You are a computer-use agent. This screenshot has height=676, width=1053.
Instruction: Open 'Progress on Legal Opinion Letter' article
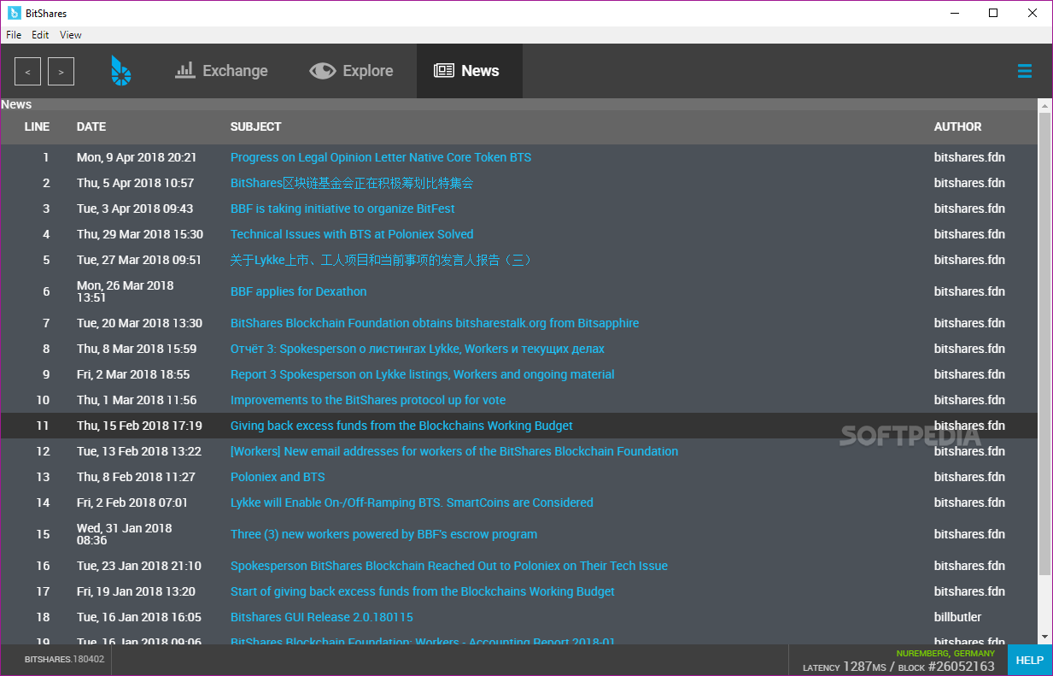(381, 157)
